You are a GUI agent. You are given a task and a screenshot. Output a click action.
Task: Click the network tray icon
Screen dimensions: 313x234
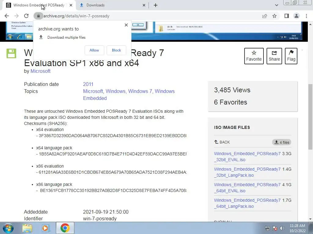(267, 228)
